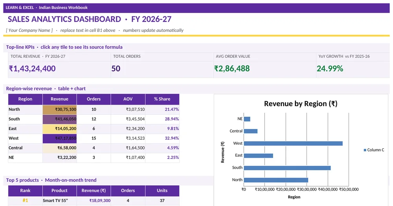The height and width of the screenshot is (206, 393).
Task: Click the Your Company Name placeholder text
Action: coord(29,30)
